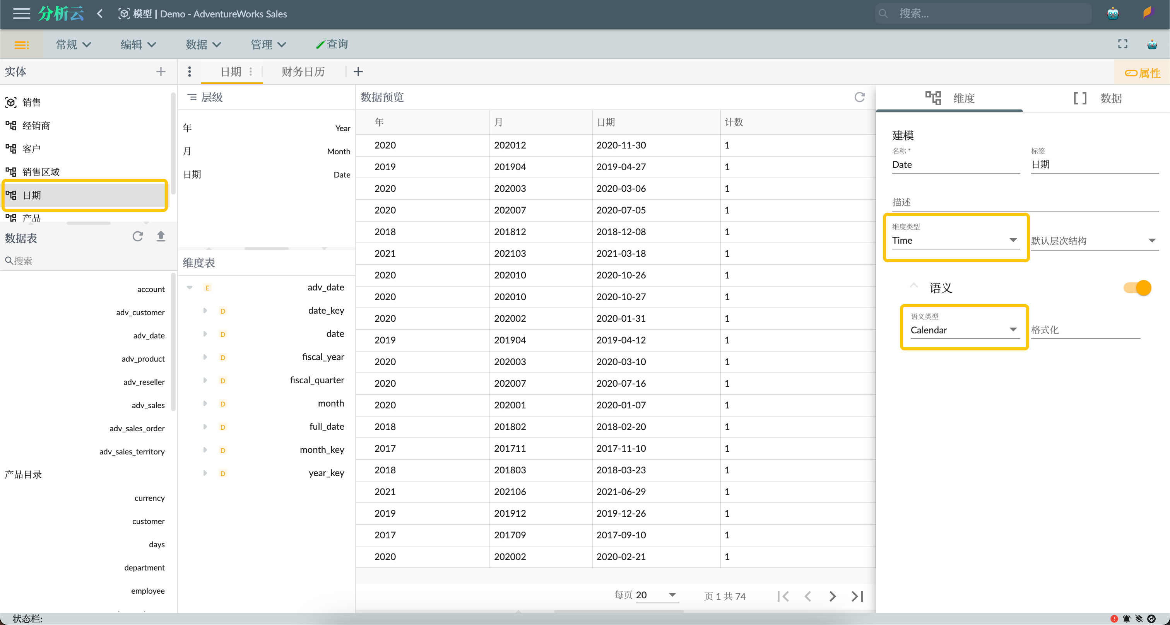Open the 属性 properties panel button

[1142, 73]
